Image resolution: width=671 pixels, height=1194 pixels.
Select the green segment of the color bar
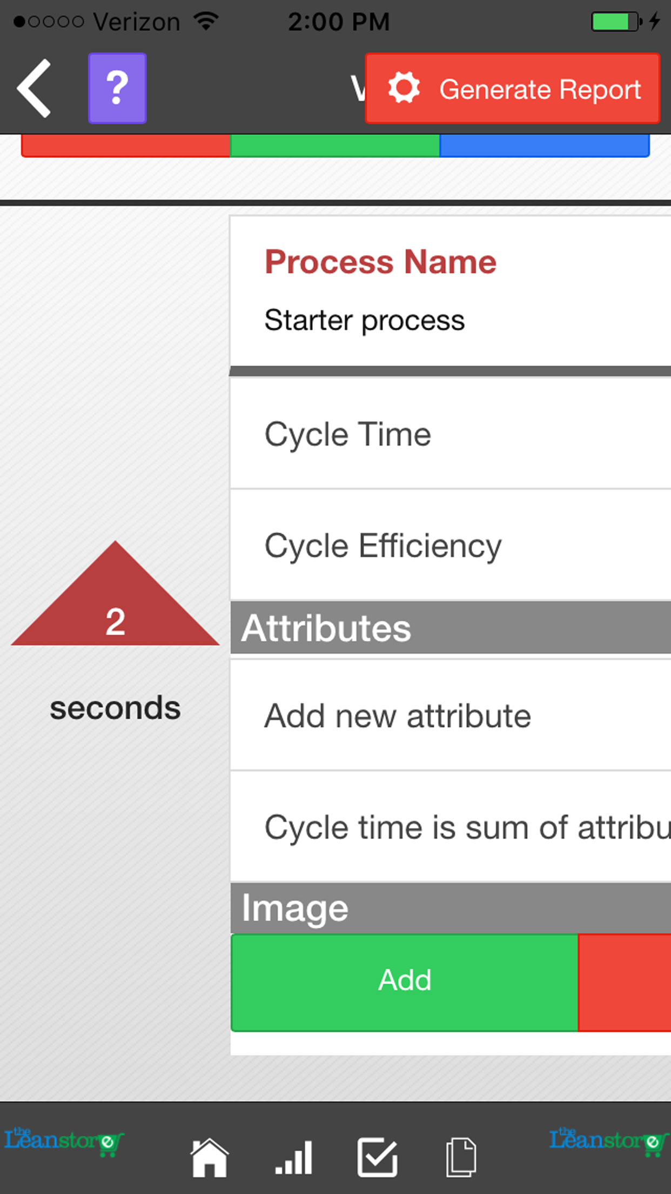[x=334, y=146]
